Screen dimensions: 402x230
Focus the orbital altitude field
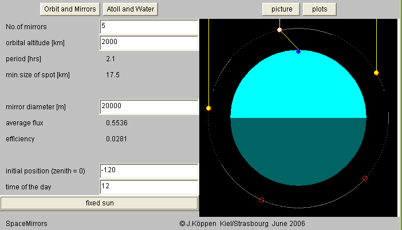click(x=148, y=42)
